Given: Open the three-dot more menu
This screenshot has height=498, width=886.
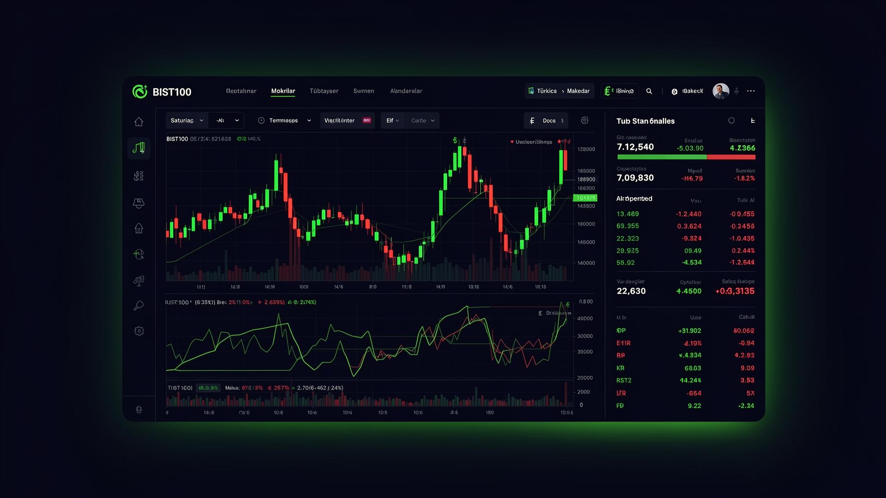Looking at the screenshot, I should tap(751, 91).
